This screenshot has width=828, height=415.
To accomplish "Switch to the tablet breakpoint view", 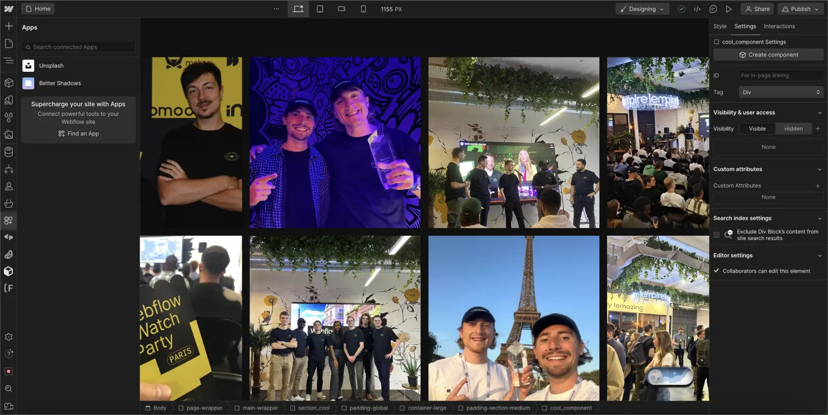I will [x=320, y=9].
